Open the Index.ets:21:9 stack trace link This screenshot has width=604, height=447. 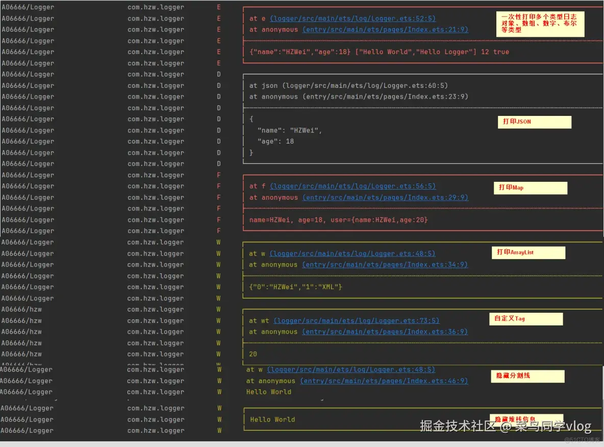coord(385,30)
